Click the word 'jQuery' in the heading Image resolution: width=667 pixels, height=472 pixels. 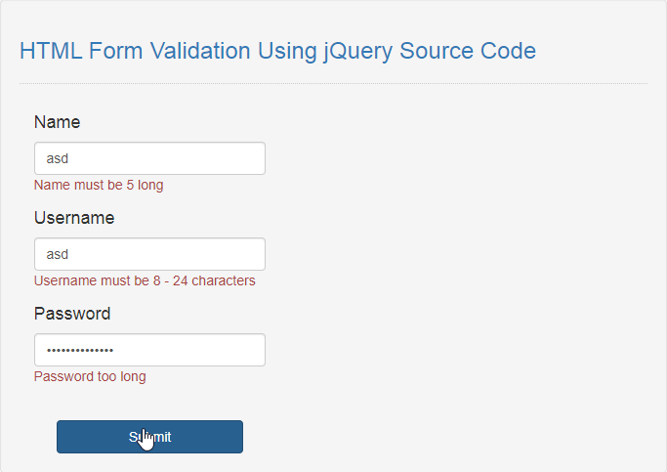coord(357,52)
